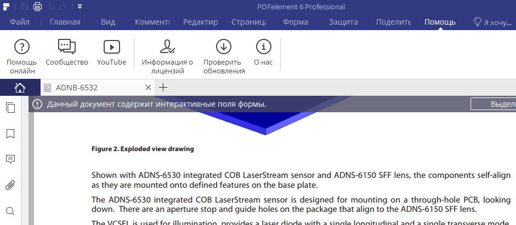Go to the Home start page icon
The width and height of the screenshot is (516, 225).
tap(20, 88)
